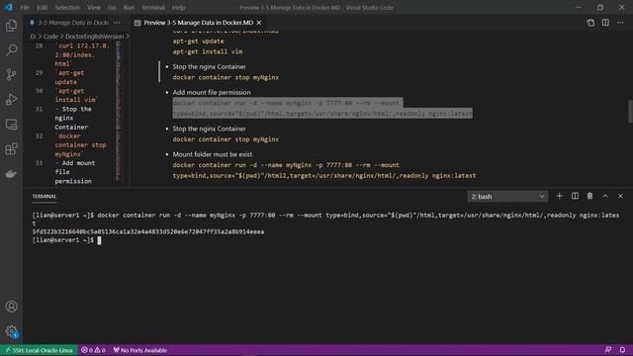Click the highlighted docker run command in preview
633x356 pixels.
322,108
